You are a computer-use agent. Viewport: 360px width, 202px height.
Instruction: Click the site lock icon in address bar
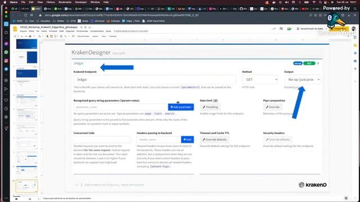click(40, 15)
